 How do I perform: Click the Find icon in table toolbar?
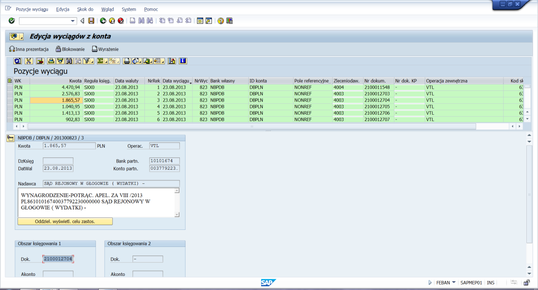pos(69,61)
